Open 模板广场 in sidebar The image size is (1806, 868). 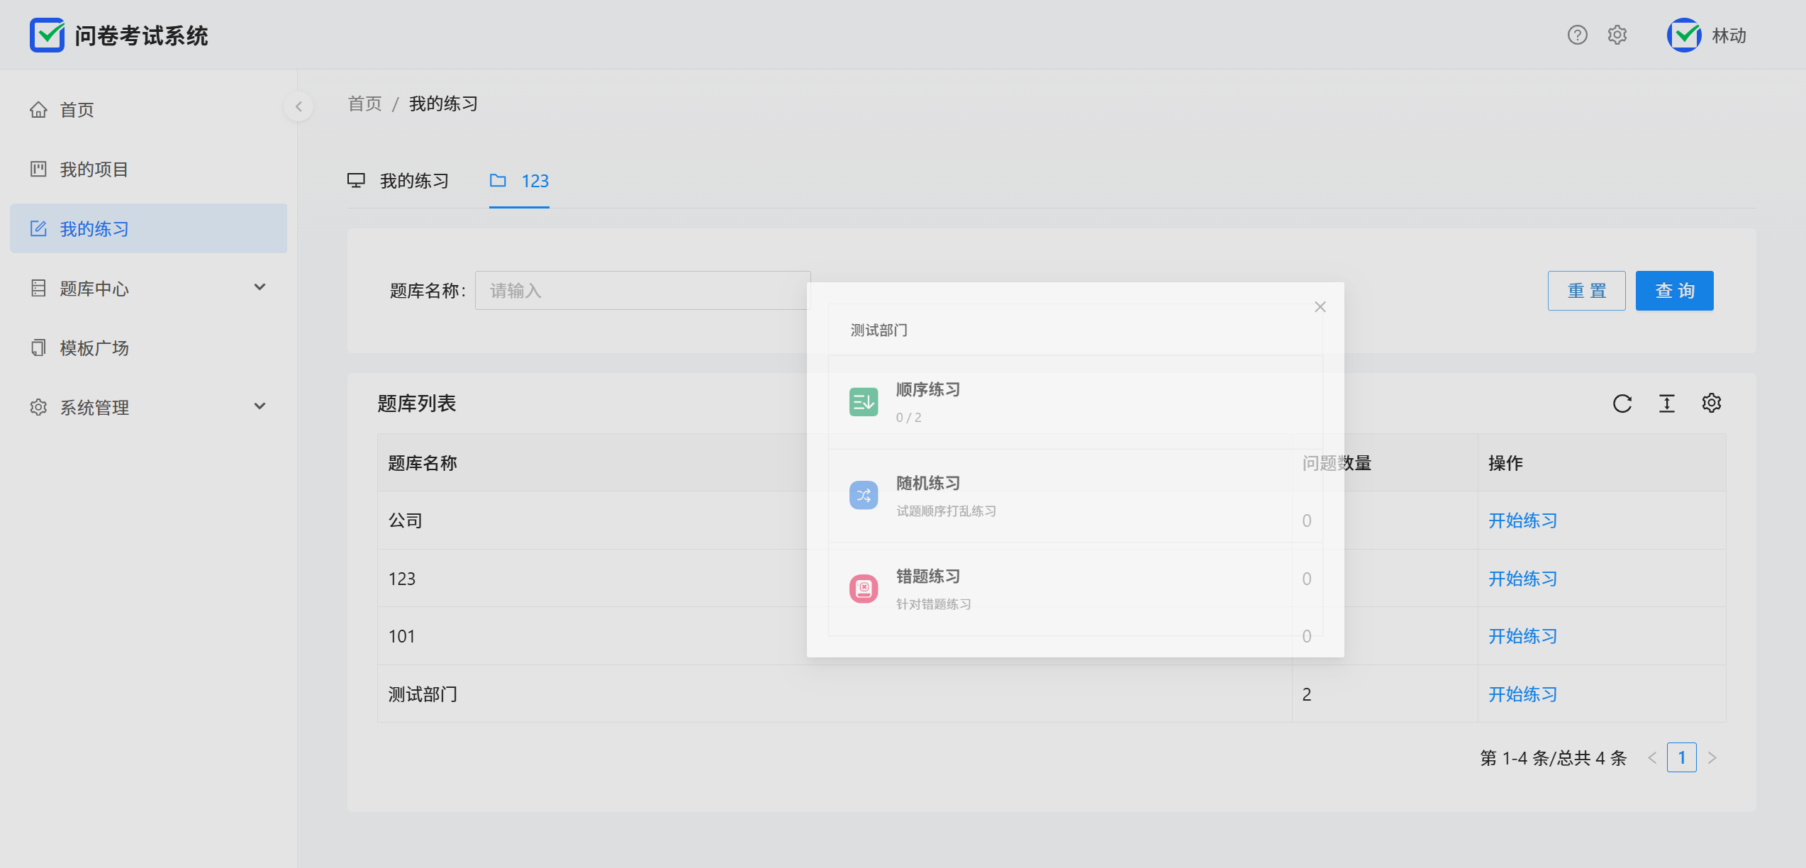(94, 348)
